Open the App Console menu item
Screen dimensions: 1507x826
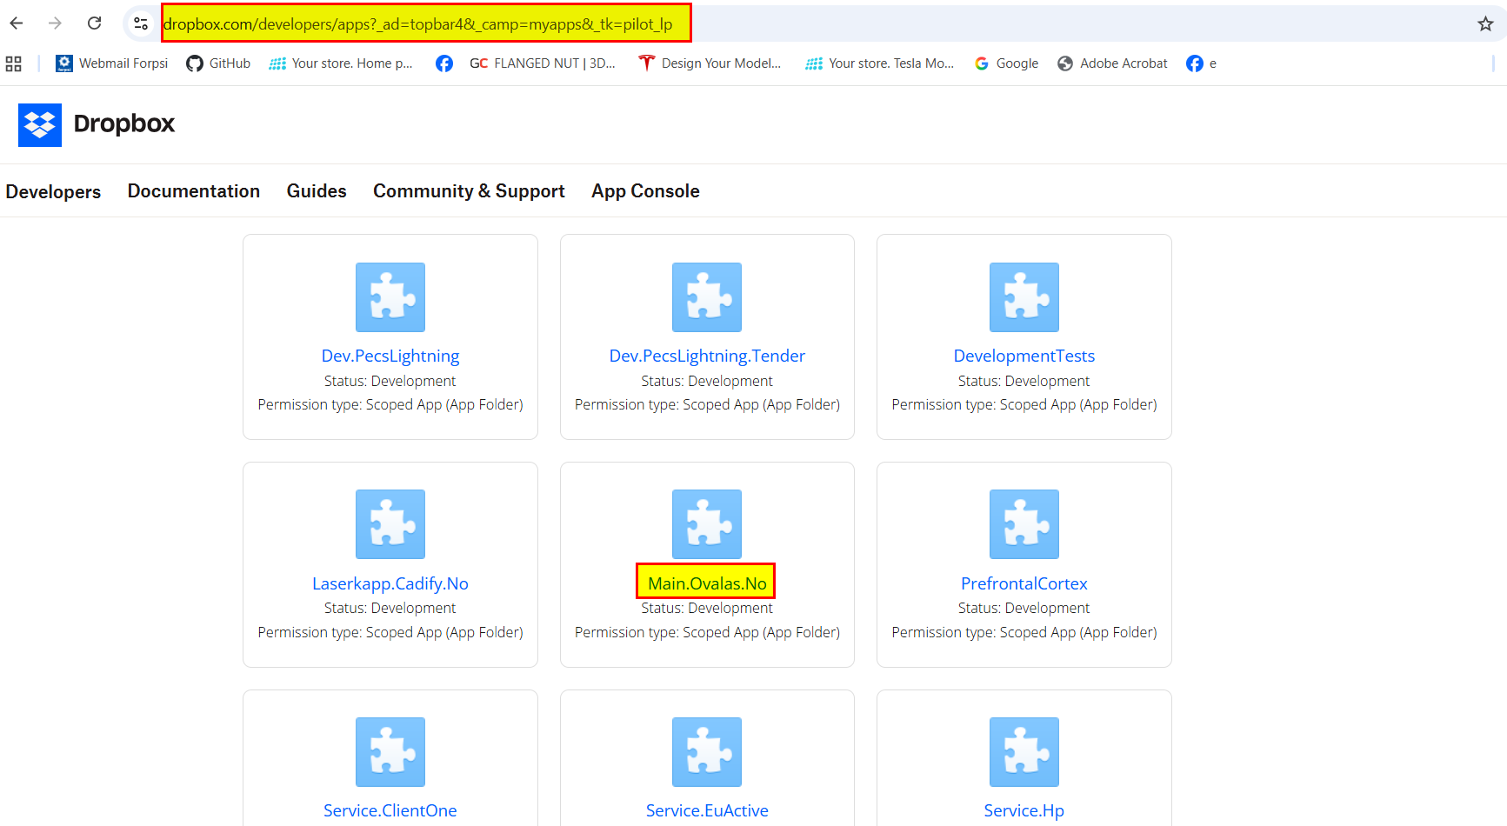pos(645,191)
